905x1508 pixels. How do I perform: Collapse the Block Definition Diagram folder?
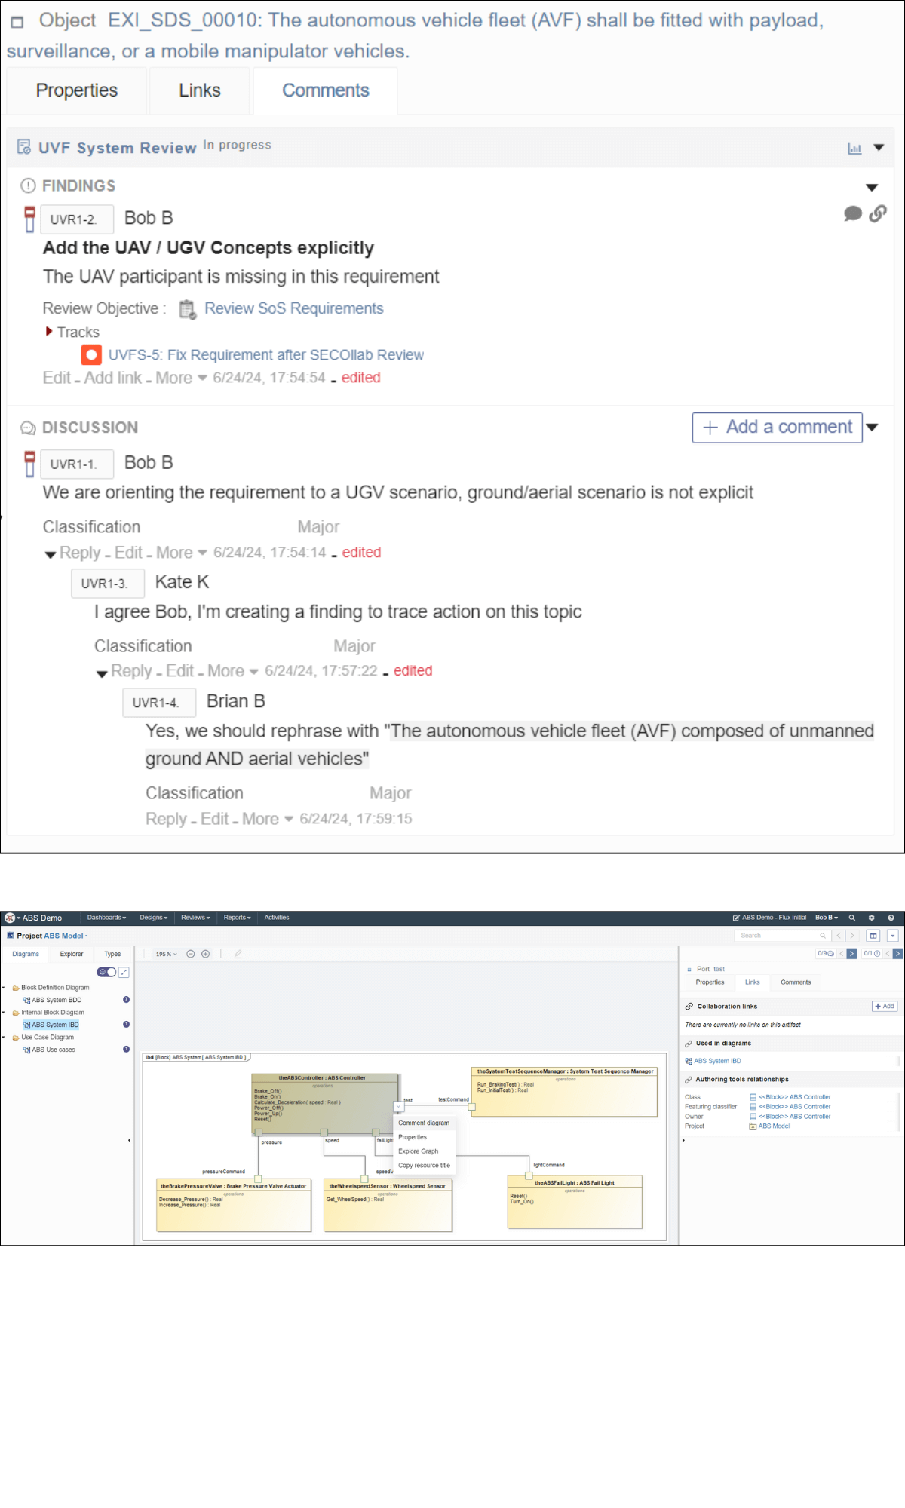pyautogui.click(x=4, y=988)
